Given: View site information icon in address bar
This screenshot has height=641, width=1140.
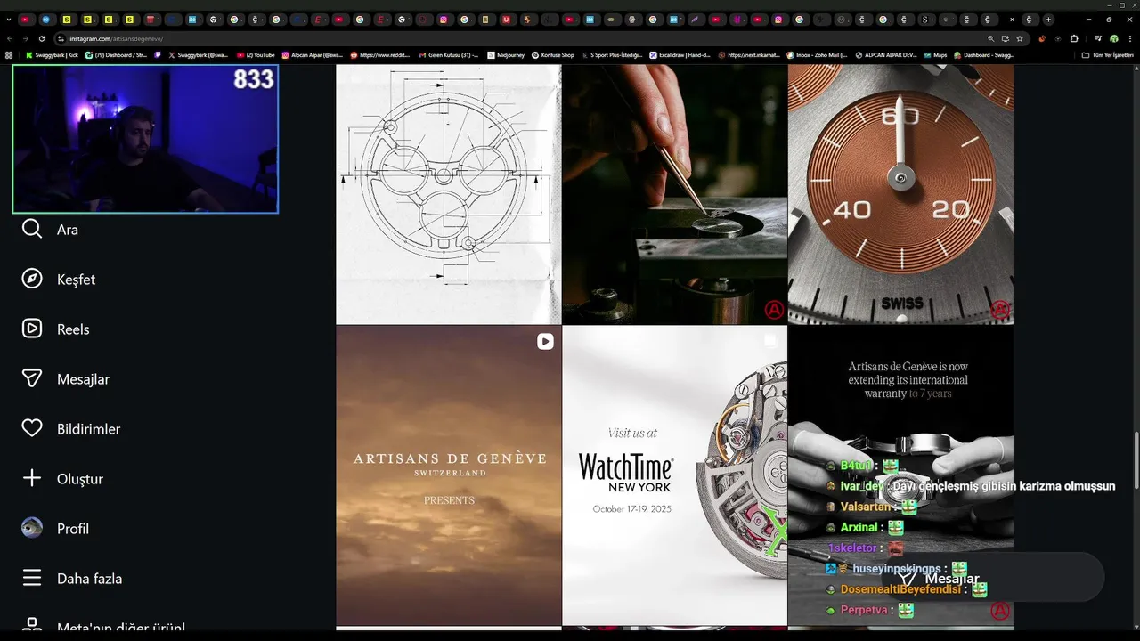Looking at the screenshot, I should [61, 39].
